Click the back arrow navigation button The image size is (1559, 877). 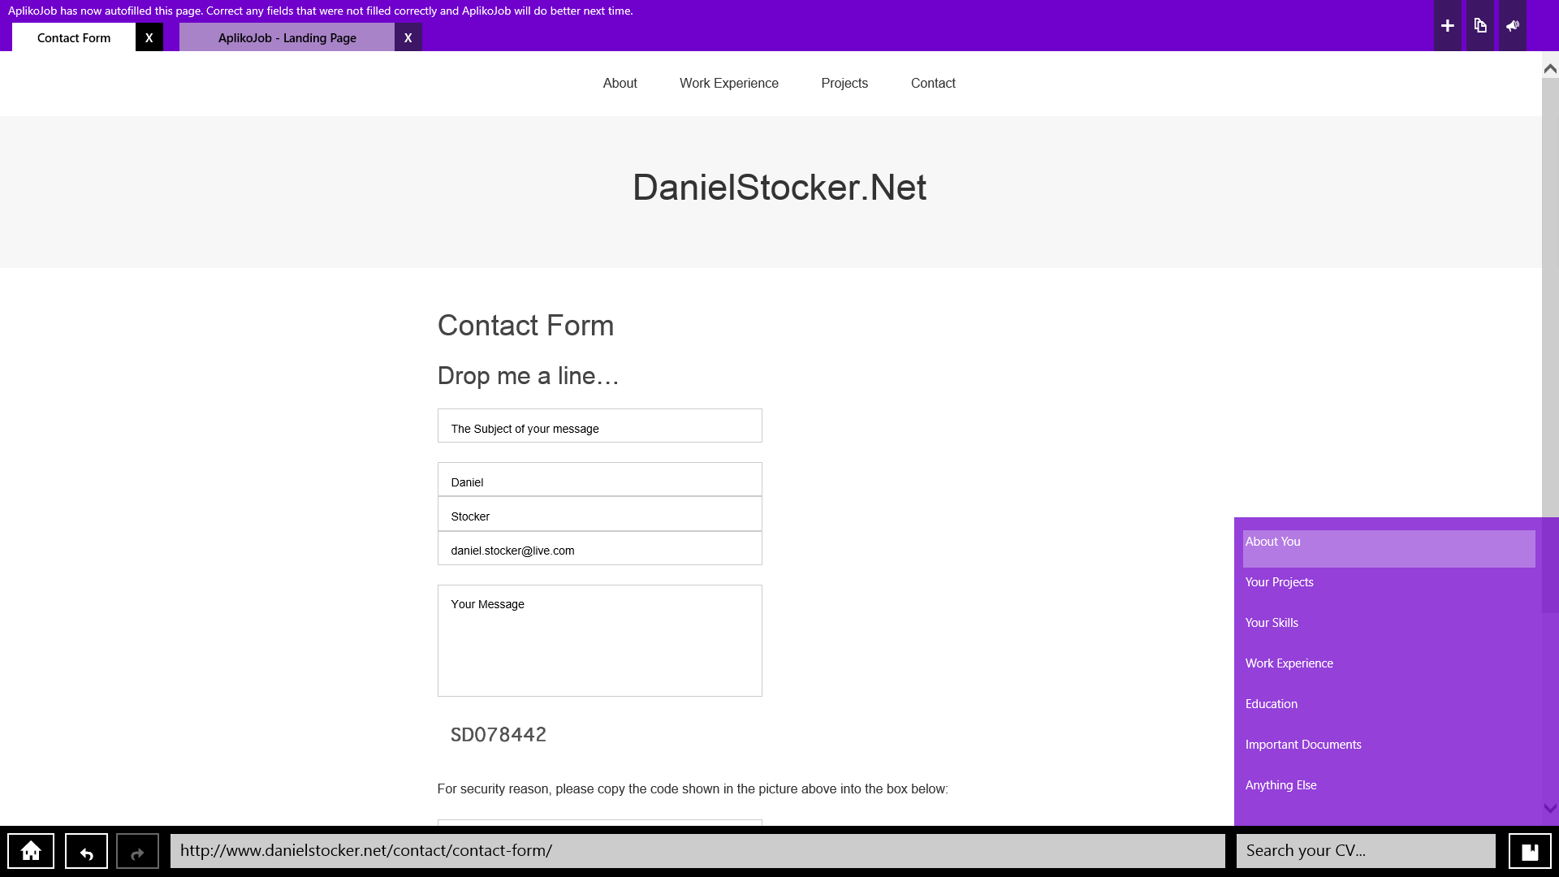pyautogui.click(x=86, y=851)
